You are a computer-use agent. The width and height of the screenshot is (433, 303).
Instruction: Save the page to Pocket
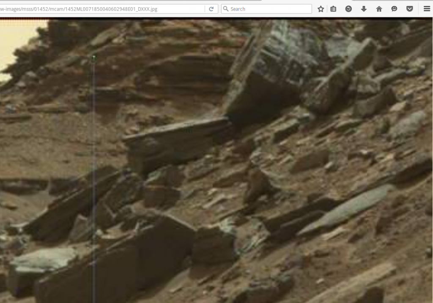click(409, 9)
